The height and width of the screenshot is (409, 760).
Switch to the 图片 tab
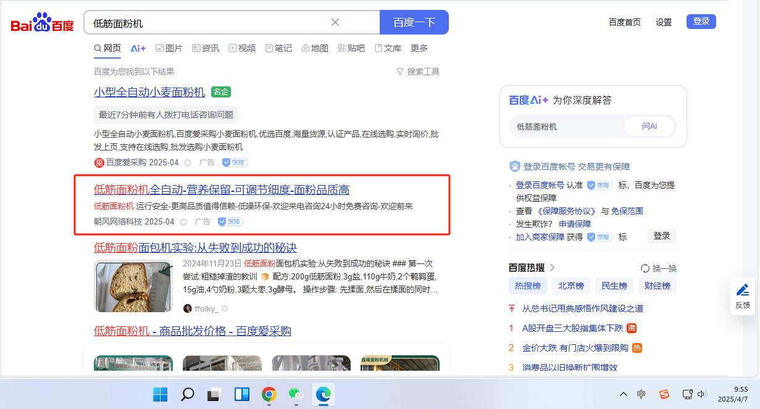(x=169, y=48)
